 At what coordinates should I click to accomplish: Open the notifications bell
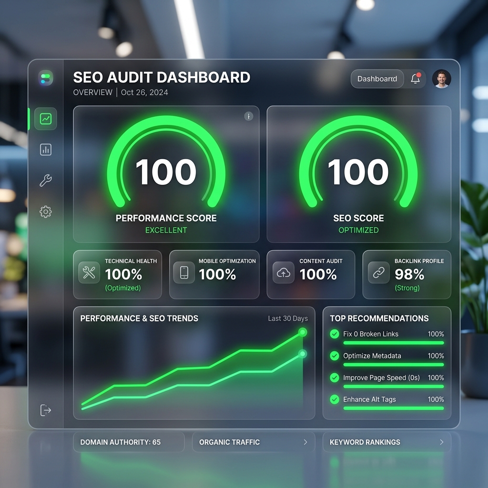pyautogui.click(x=416, y=79)
